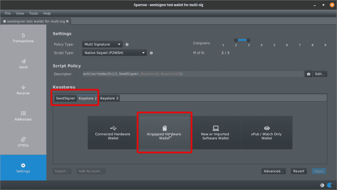Click the Revert button

pos(299,171)
